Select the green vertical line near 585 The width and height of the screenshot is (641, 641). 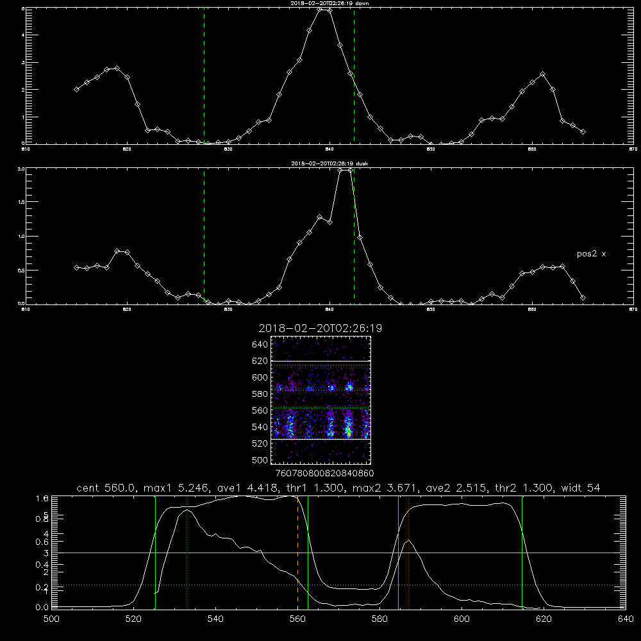(x=398, y=553)
